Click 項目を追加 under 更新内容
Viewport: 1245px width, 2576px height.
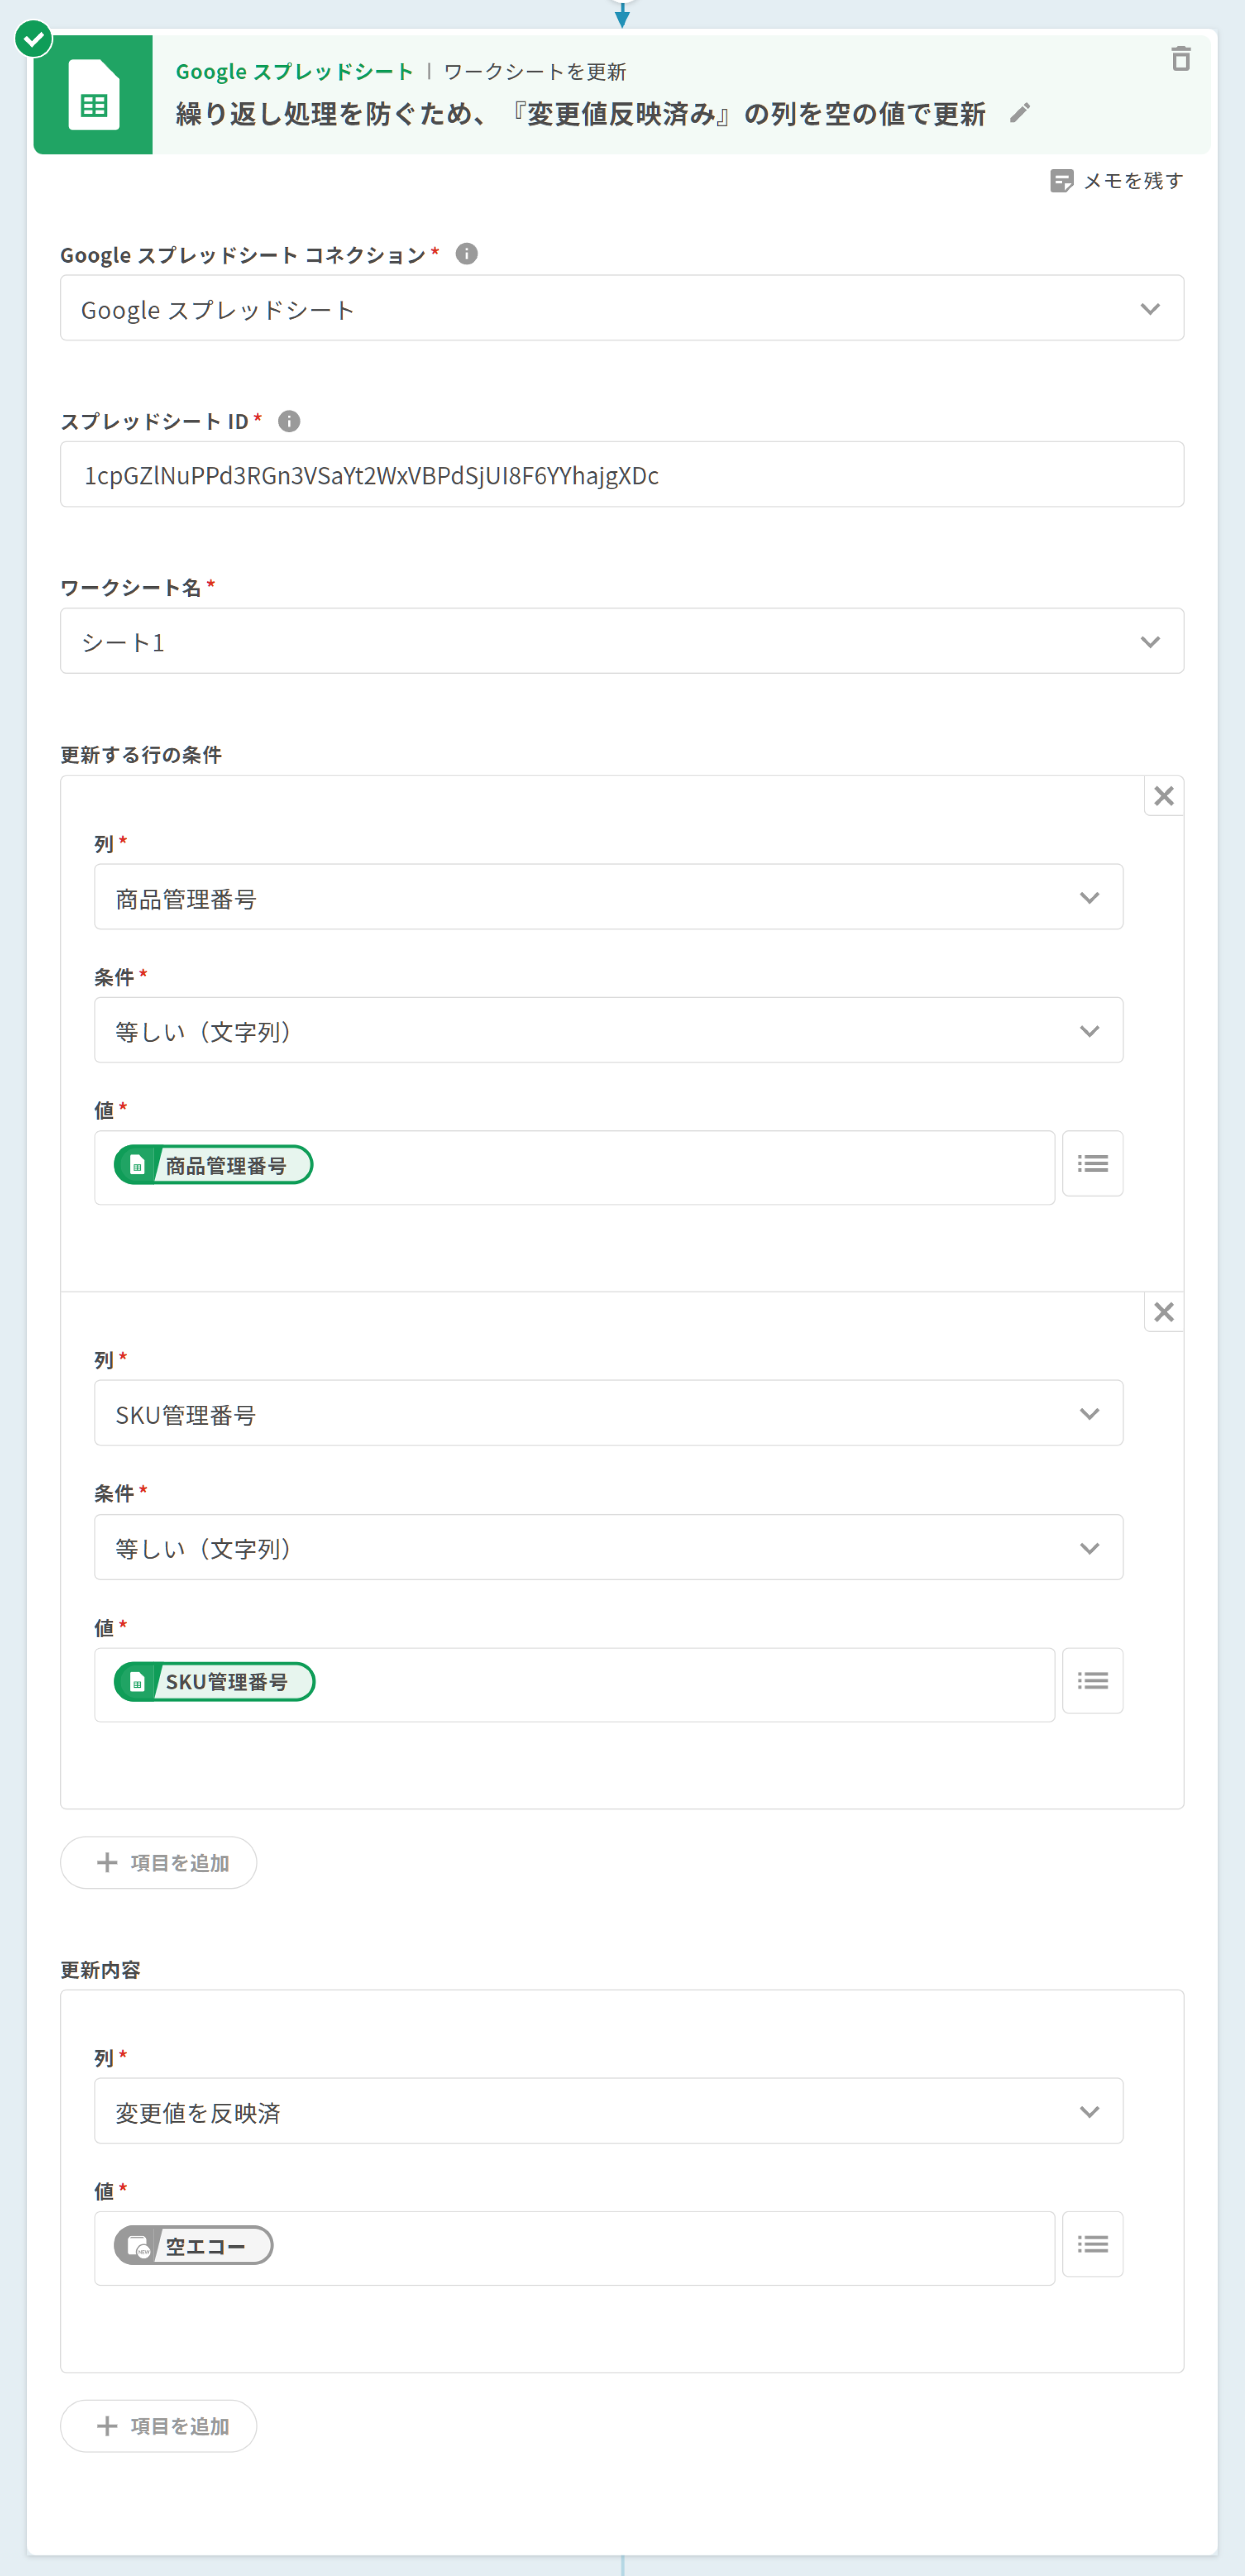(x=159, y=2426)
